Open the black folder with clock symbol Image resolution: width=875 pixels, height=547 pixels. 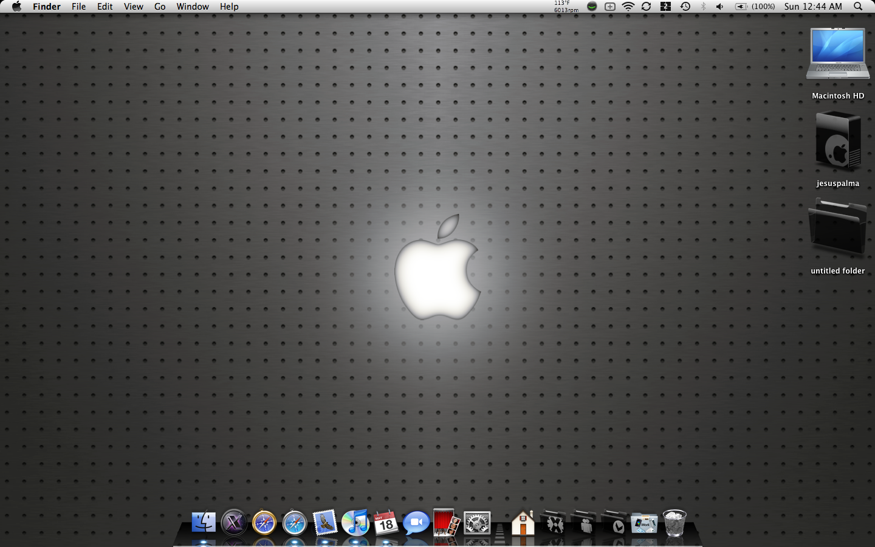614,522
